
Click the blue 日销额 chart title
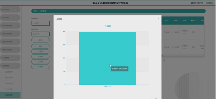(107, 26)
